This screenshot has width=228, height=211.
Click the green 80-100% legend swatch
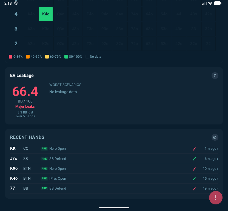coord(66,57)
